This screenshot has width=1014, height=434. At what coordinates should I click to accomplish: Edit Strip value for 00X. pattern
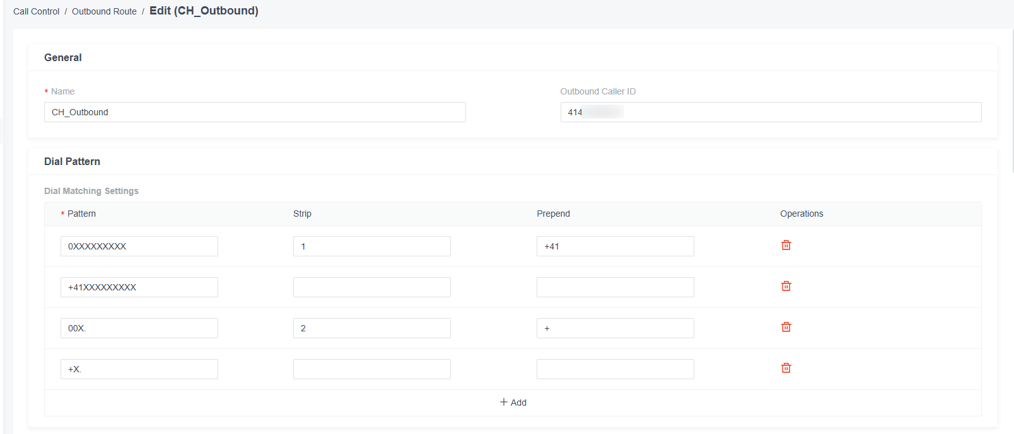click(x=372, y=328)
